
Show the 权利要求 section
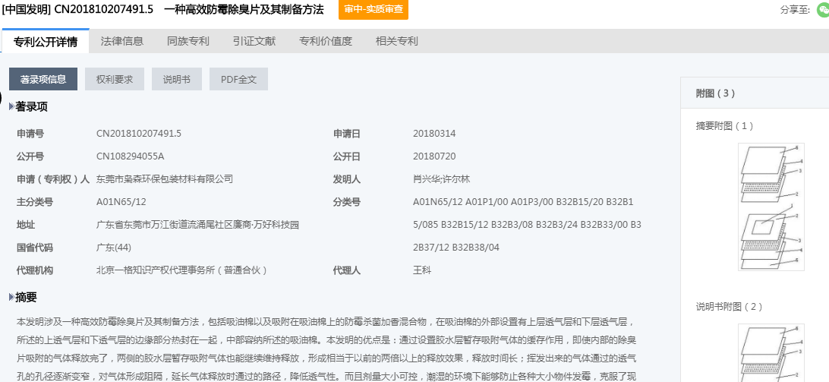pyautogui.click(x=115, y=79)
